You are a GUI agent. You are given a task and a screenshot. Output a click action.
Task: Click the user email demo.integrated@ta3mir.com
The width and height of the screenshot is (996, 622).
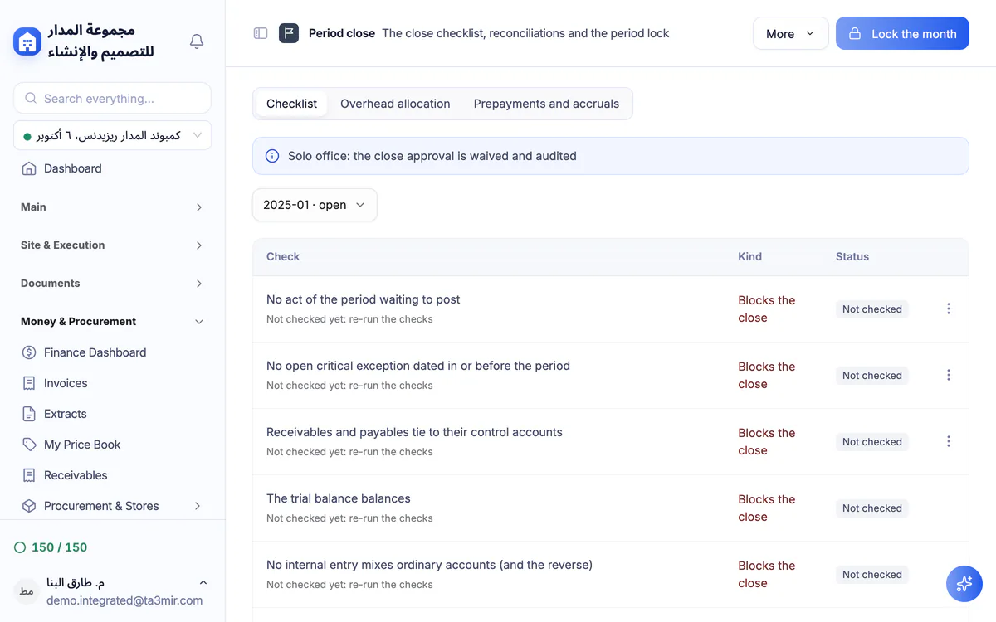click(124, 600)
